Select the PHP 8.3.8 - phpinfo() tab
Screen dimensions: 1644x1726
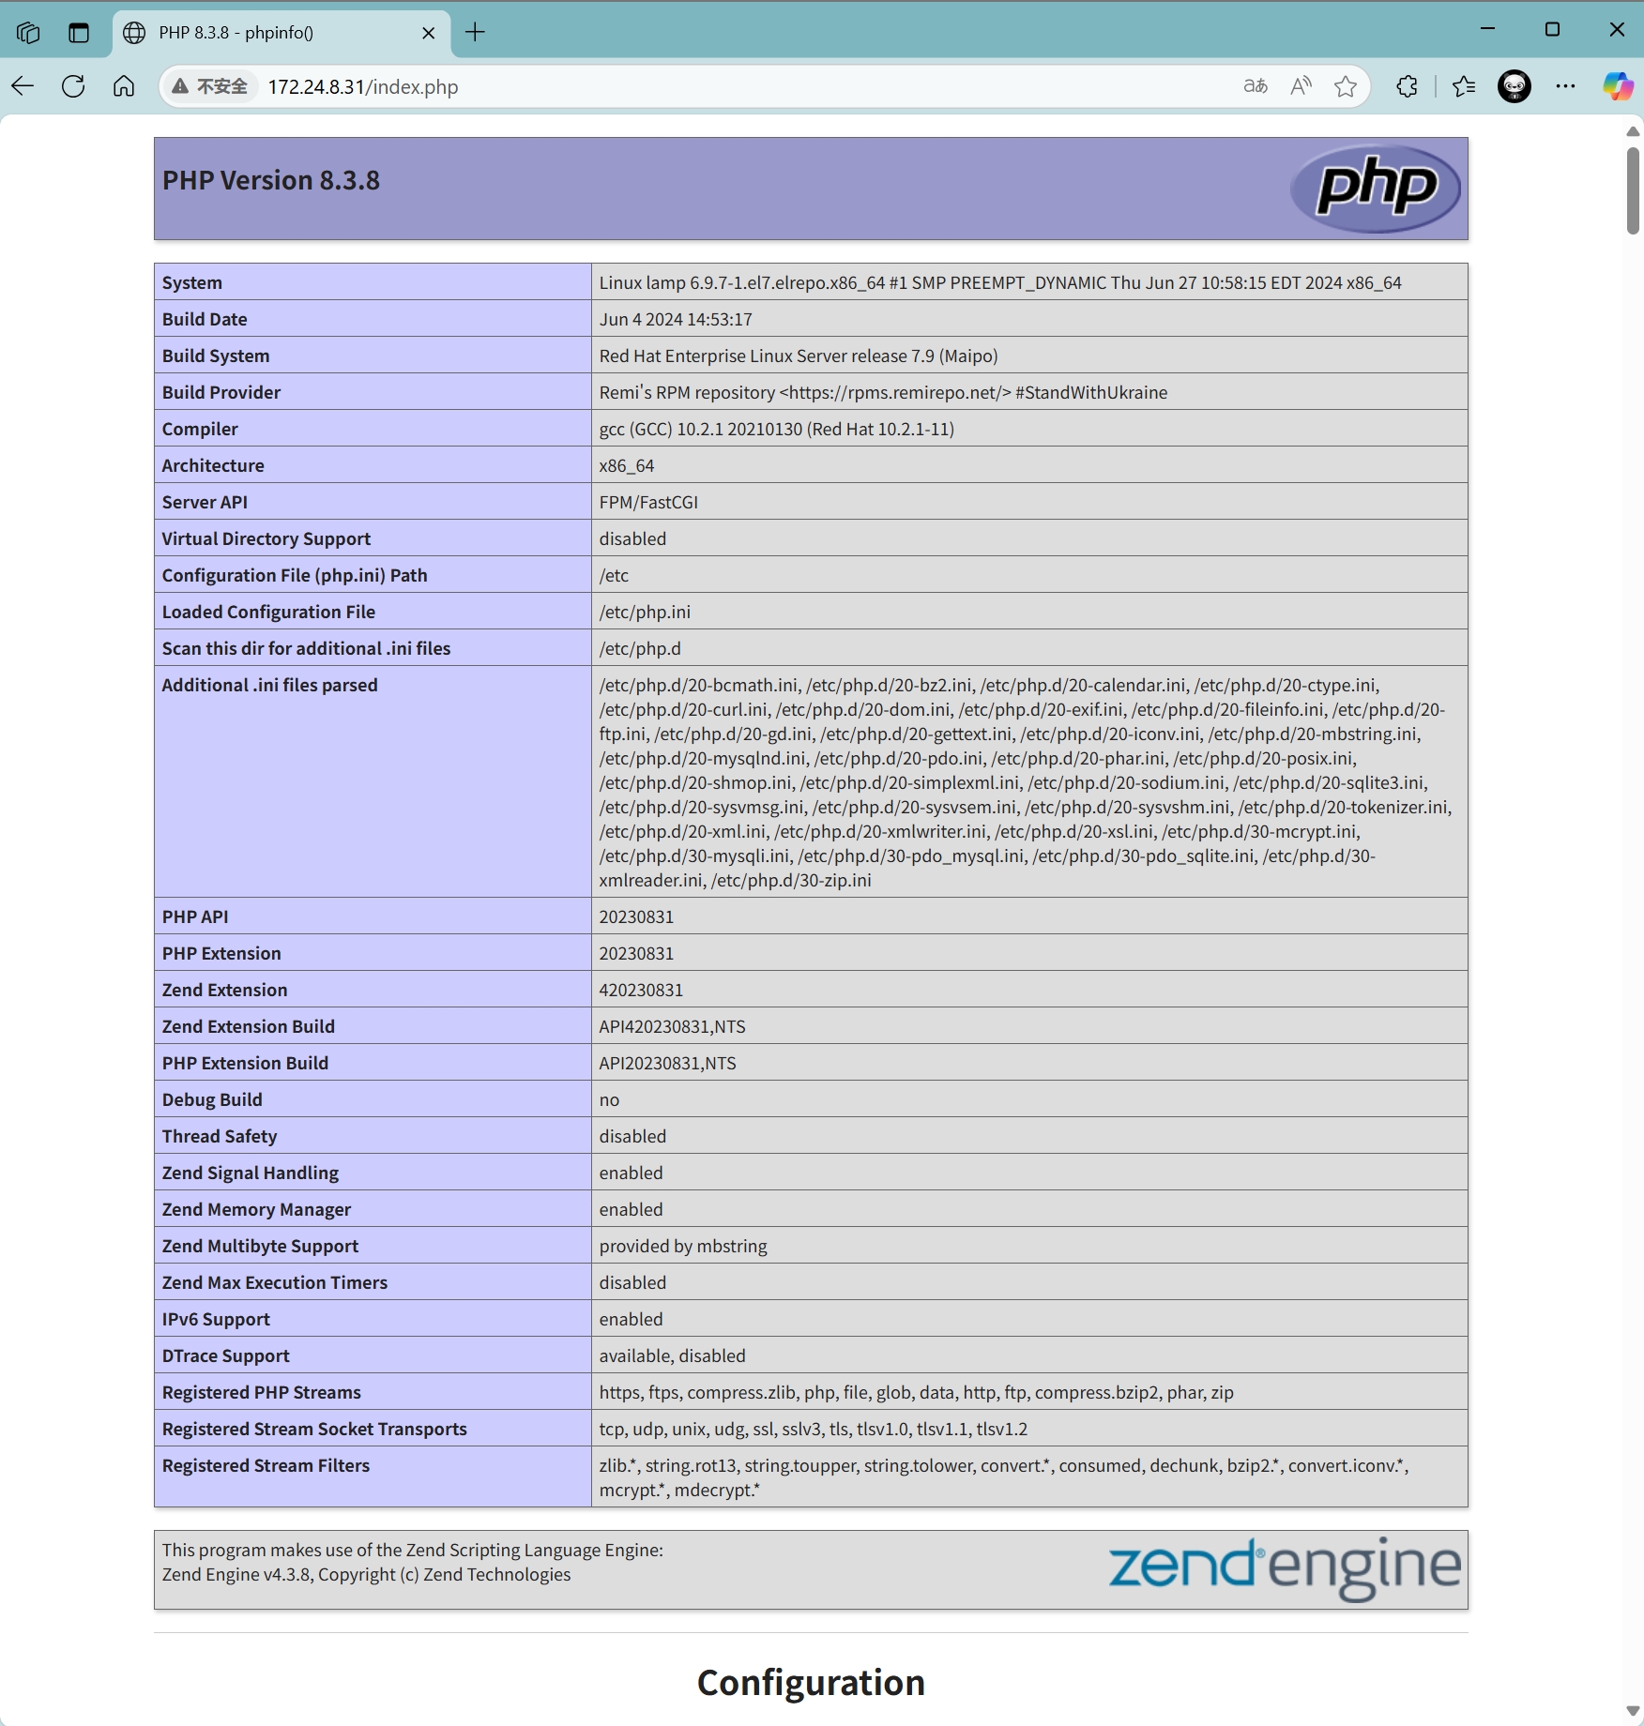pos(281,33)
